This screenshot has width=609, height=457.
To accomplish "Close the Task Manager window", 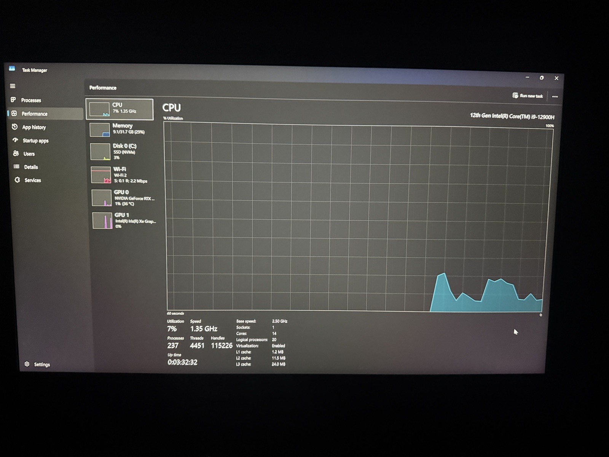I will [x=556, y=78].
